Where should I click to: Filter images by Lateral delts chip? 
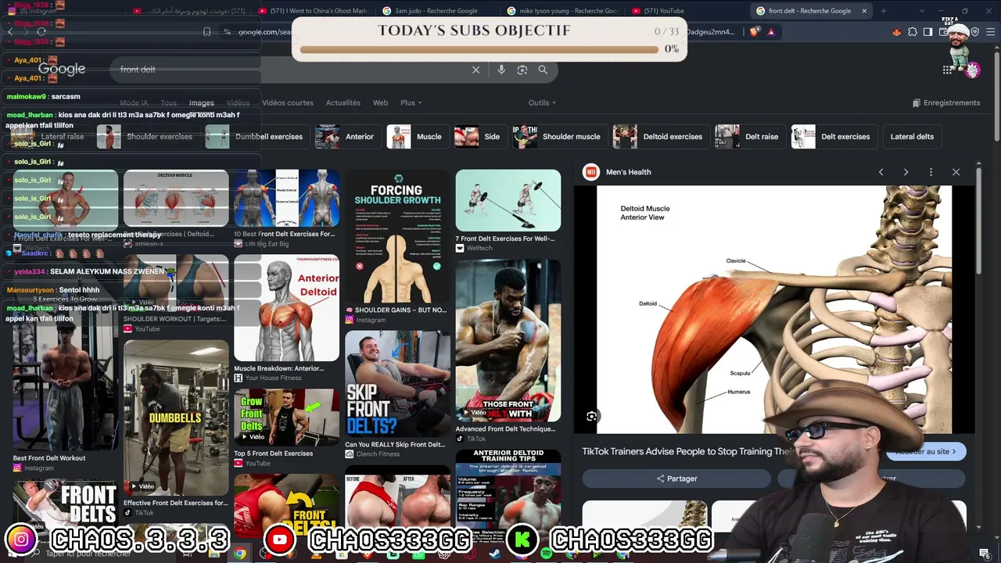pos(912,137)
